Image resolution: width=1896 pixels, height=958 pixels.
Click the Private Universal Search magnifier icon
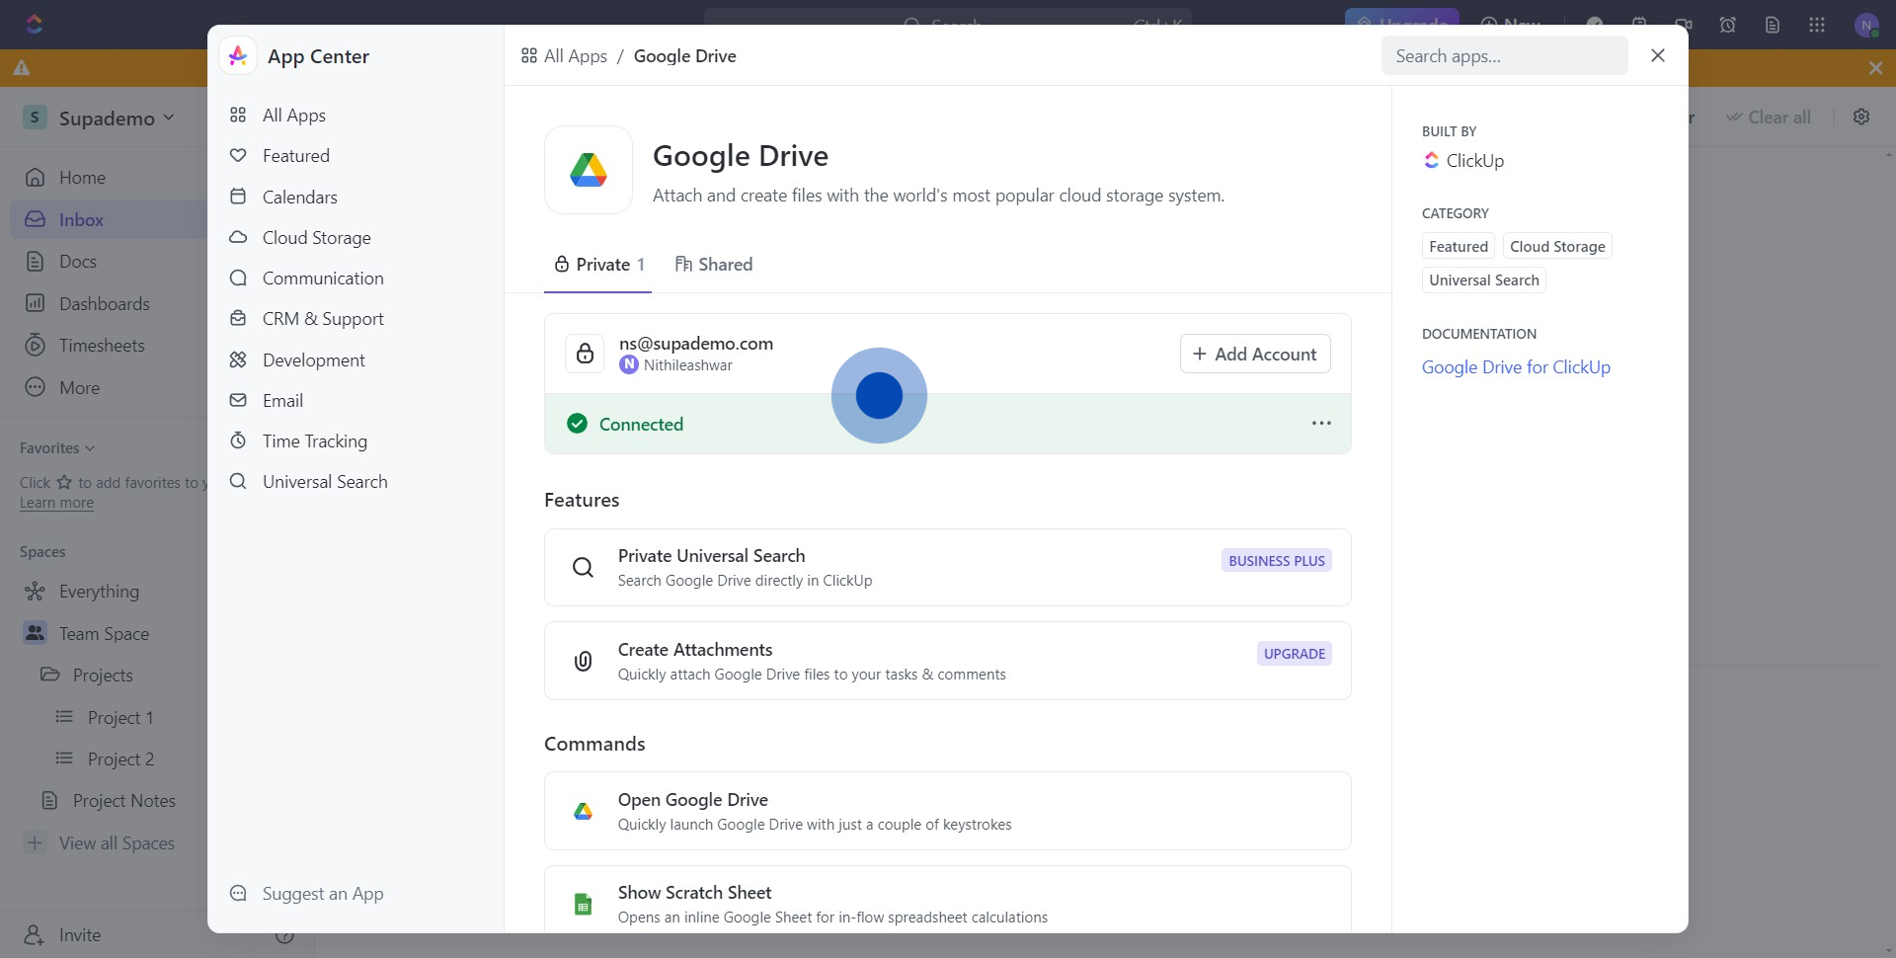(x=584, y=568)
